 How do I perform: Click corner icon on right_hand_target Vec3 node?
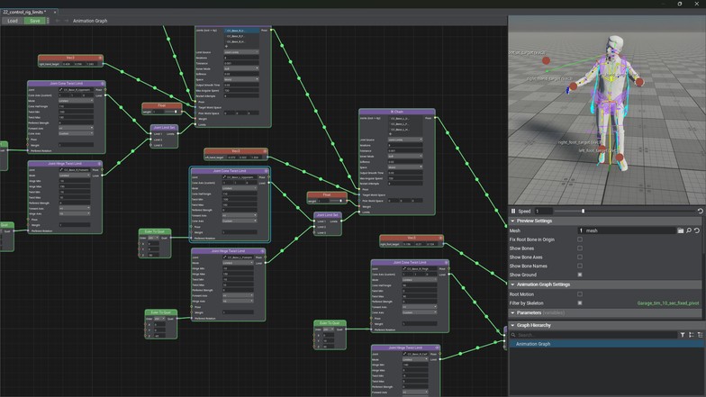(x=101, y=58)
